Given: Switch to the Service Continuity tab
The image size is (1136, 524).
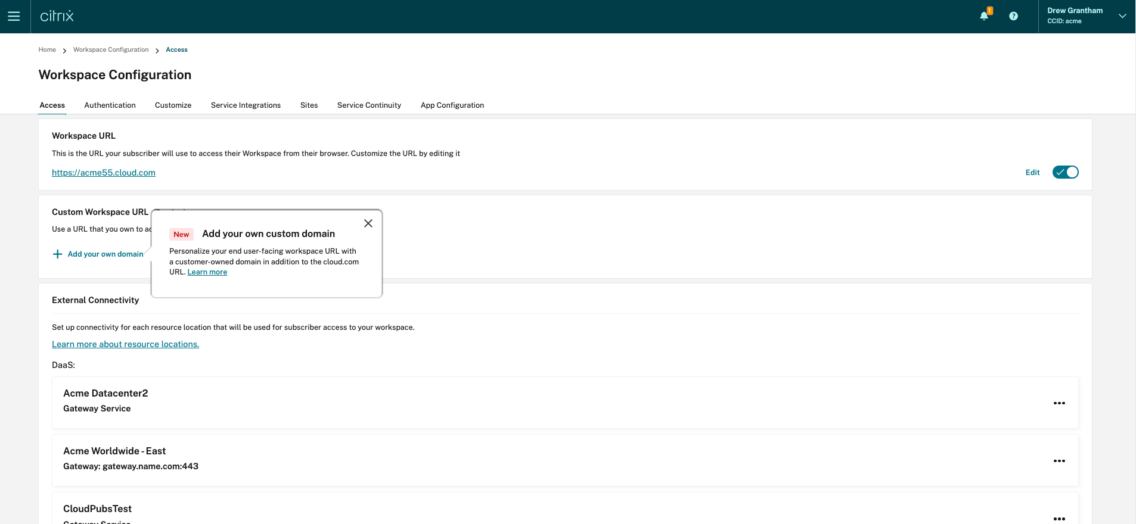Looking at the screenshot, I should 369,105.
